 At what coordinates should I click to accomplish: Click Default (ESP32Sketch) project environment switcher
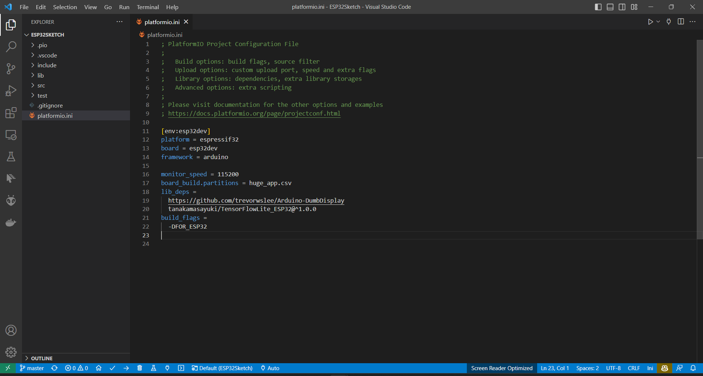222,368
